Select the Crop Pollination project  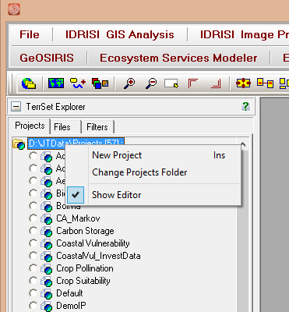[85, 268]
